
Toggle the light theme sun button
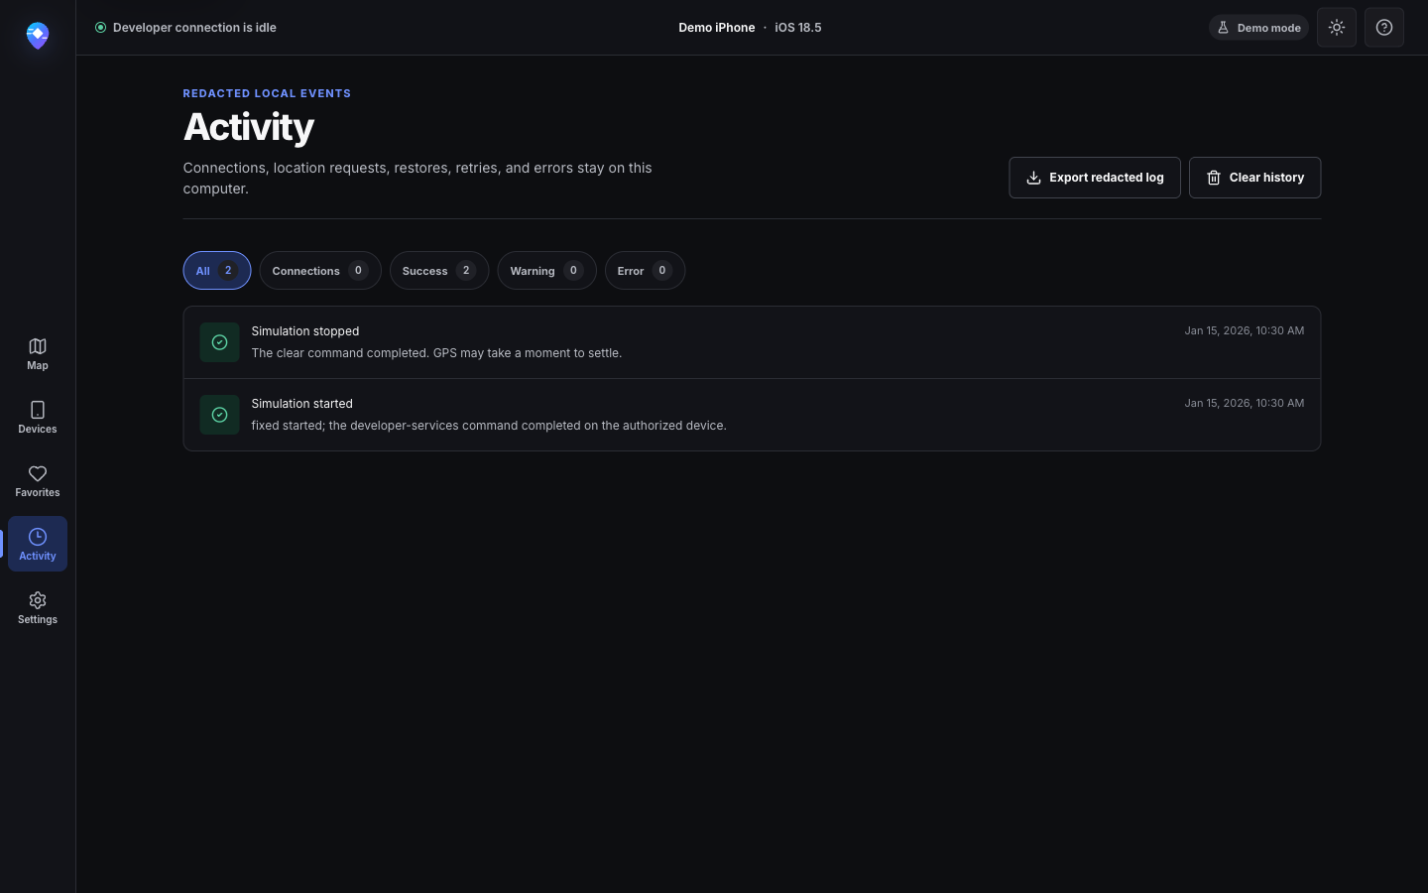point(1337,28)
